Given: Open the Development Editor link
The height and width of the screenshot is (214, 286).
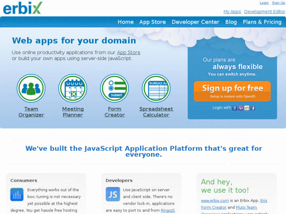Looking at the screenshot, I should tap(264, 12).
